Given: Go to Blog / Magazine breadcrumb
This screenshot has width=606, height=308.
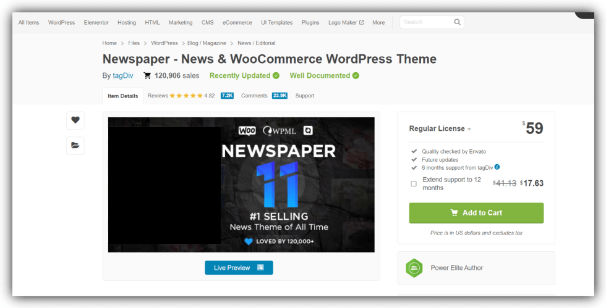Looking at the screenshot, I should [x=207, y=43].
